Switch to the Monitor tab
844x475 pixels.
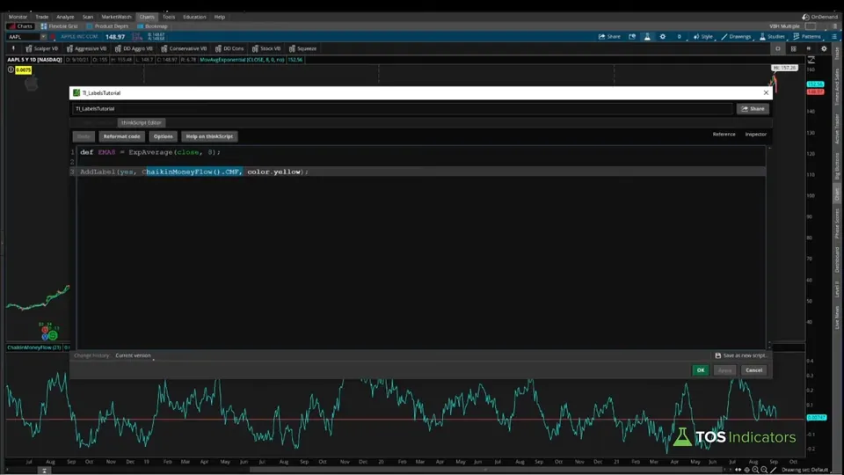(18, 17)
